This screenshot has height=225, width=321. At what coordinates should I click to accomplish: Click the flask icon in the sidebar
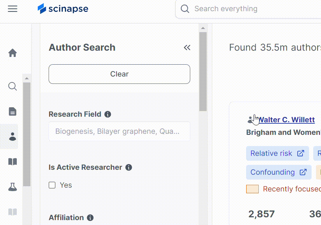coord(13,187)
